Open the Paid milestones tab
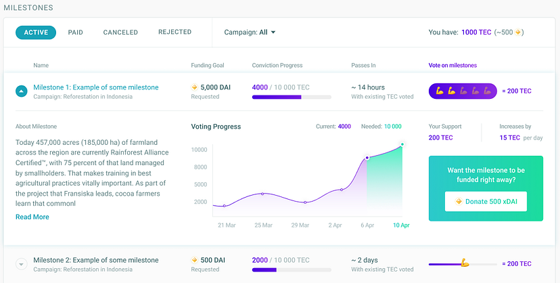Screen dimensions: 560x283 75,32
